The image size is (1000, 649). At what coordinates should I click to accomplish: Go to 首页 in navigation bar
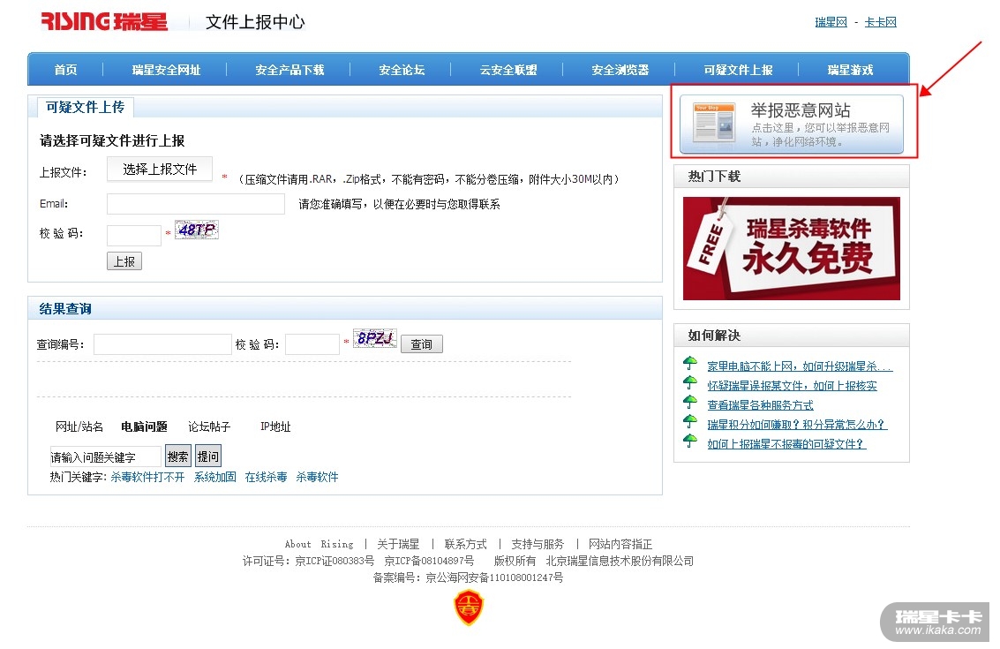(65, 70)
